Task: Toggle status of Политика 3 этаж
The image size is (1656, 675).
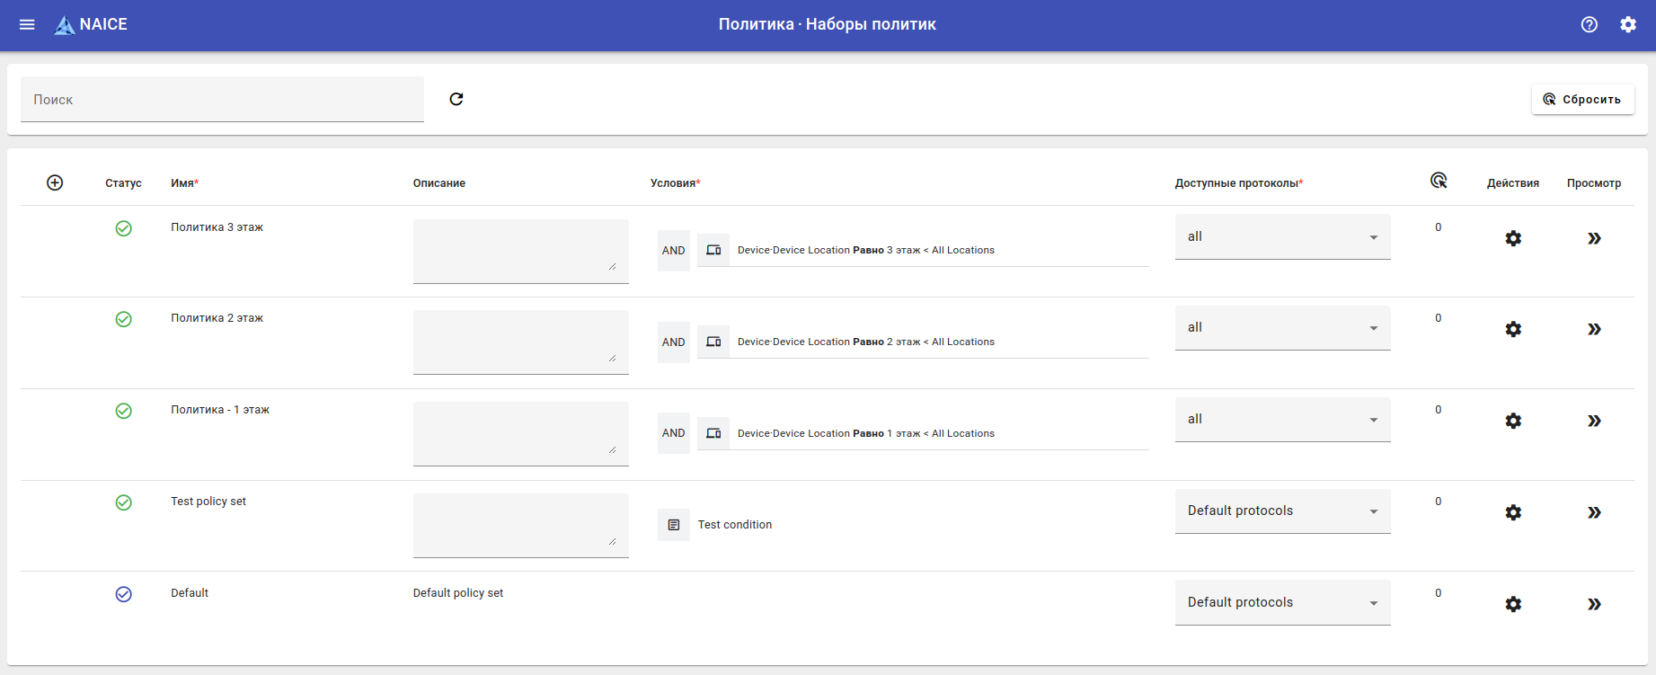Action: (124, 228)
